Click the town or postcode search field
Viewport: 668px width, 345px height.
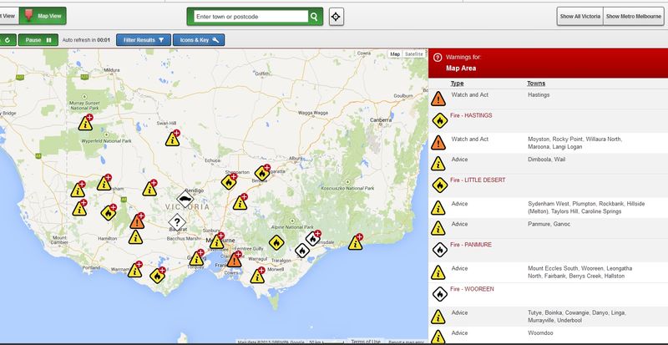point(251,17)
